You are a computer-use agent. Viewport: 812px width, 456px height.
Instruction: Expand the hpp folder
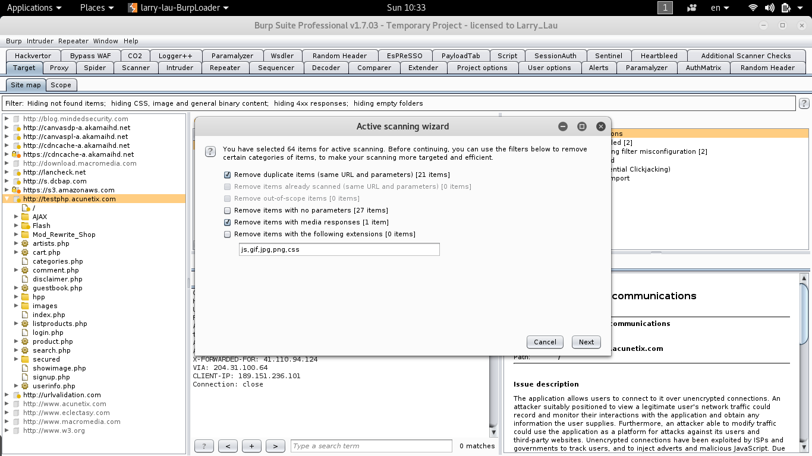click(x=17, y=297)
